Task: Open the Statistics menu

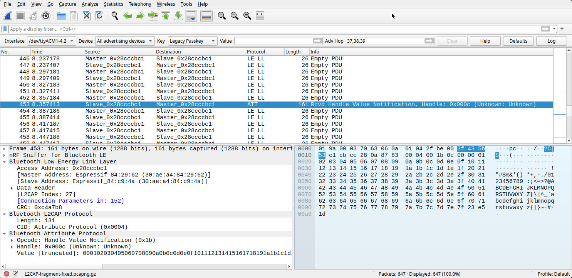Action: tap(113, 4)
